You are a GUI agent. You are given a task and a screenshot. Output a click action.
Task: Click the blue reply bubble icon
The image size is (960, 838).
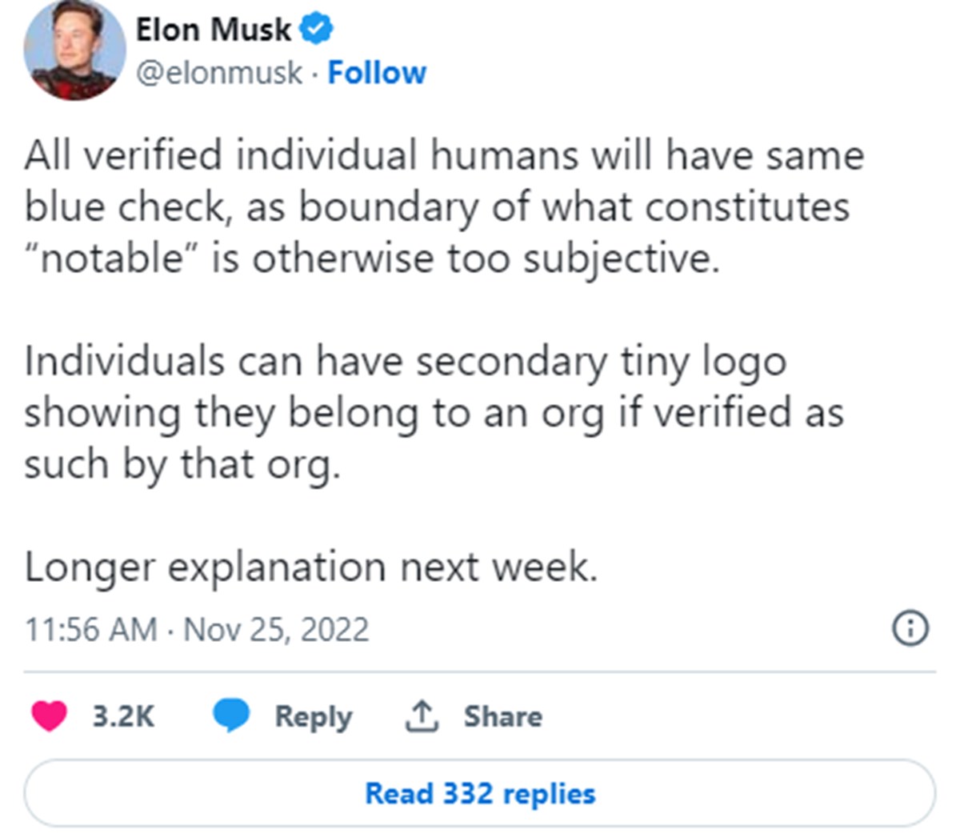(231, 716)
